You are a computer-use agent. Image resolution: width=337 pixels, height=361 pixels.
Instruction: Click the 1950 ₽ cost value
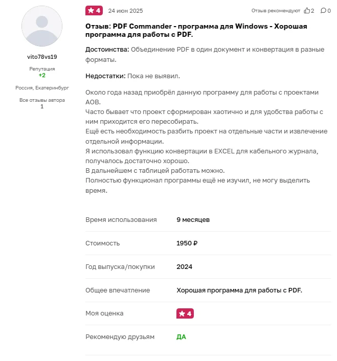click(187, 243)
